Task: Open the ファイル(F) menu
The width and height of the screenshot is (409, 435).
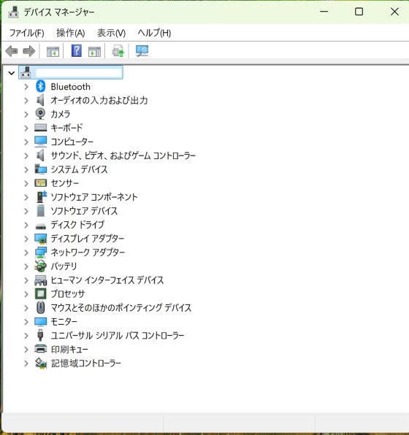Action: [x=26, y=33]
